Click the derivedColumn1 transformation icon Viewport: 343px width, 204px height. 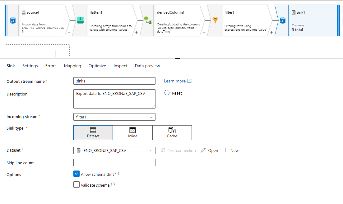pyautogui.click(x=148, y=20)
